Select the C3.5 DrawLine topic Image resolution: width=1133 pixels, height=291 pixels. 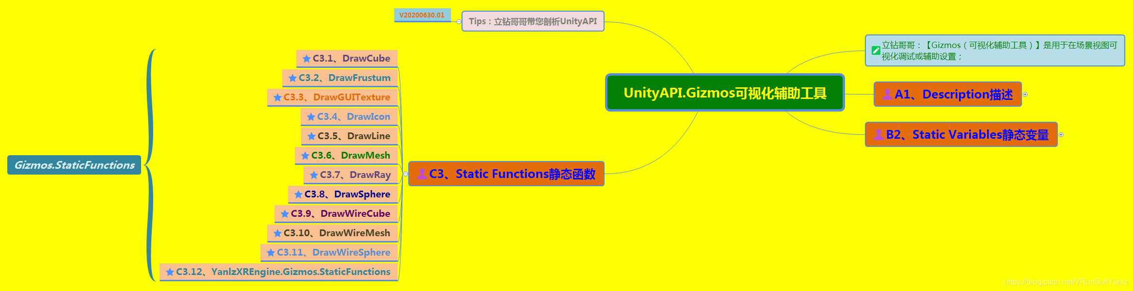pos(349,136)
